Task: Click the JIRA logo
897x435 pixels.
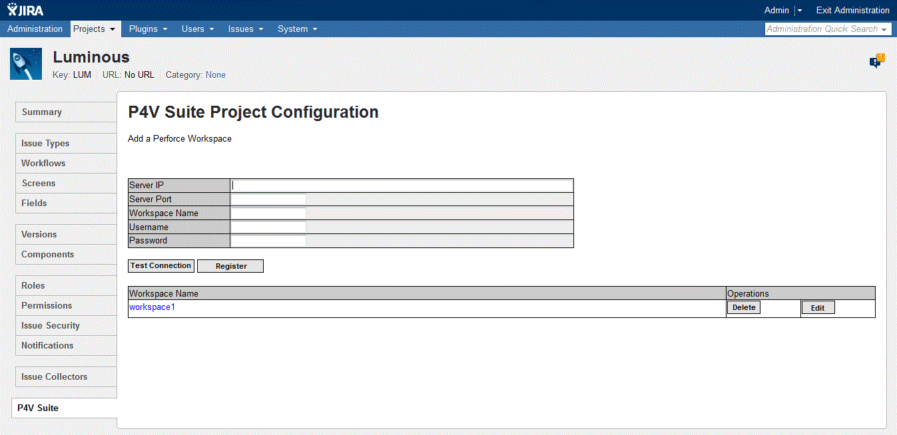Action: [x=25, y=10]
